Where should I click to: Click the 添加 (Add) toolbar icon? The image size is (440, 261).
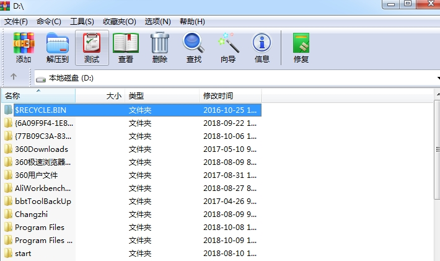pyautogui.click(x=24, y=43)
